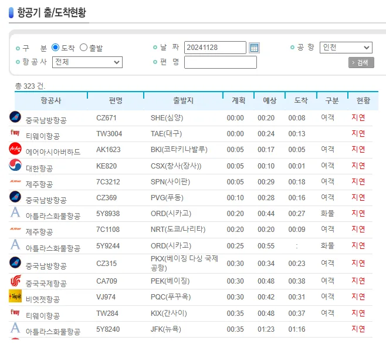Click the 구분 column header in table
The image size is (386, 347).
[332, 100]
